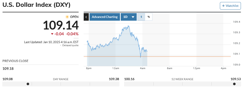246x91 pixels.
Task: Click the U.S. Dollar Index (DXY) heading
Action: pyautogui.click(x=37, y=5)
